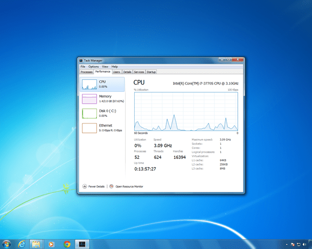Open the File menu
This screenshot has height=249, width=312.
point(83,66)
